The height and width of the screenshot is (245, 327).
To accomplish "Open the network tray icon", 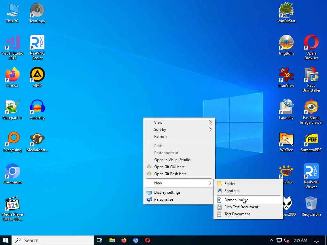I will pyautogui.click(x=279, y=240).
